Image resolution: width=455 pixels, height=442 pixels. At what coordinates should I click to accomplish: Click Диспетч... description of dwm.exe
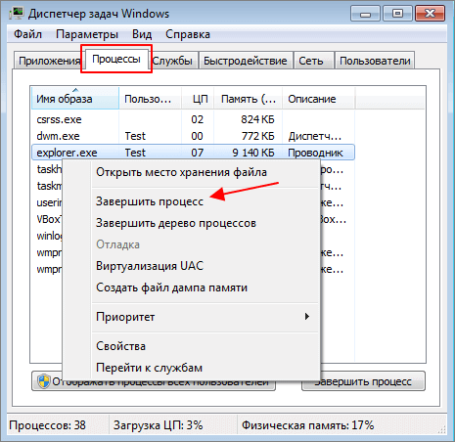click(x=314, y=136)
